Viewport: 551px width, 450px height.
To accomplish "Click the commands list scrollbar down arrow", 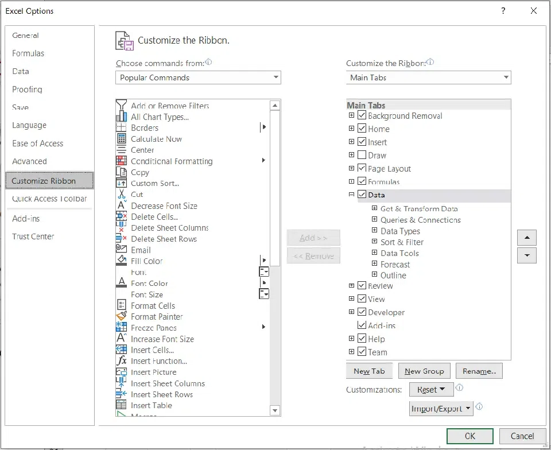I will [x=275, y=410].
